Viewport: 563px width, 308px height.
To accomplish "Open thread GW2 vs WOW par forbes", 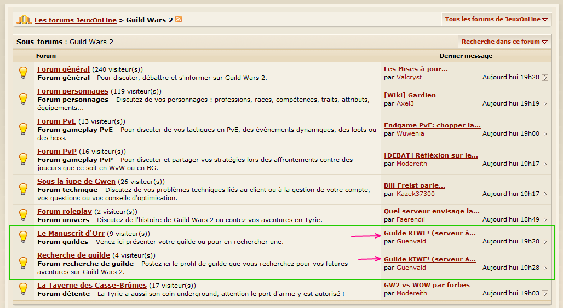I will [427, 285].
